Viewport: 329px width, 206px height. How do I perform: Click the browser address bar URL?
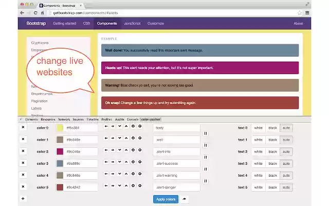tap(86, 13)
